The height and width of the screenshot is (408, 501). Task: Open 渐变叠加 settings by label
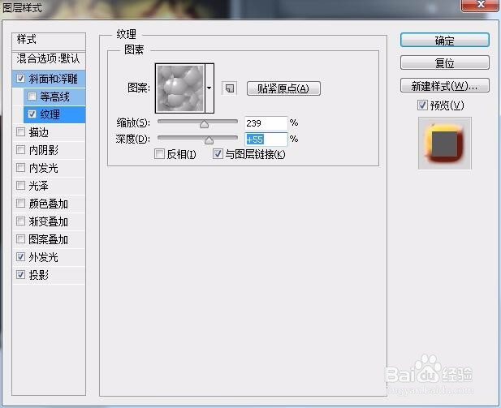[x=48, y=221]
